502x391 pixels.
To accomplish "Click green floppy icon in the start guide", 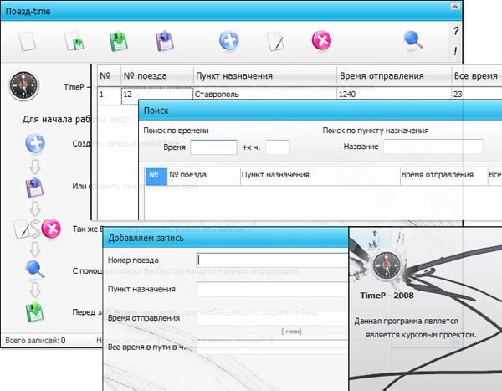I will 34,311.
